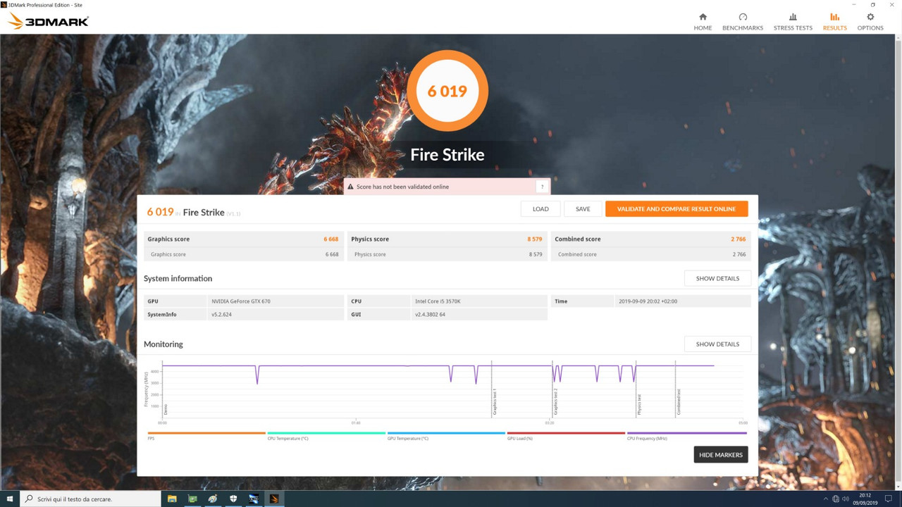Click the Physics test marker
This screenshot has height=507, width=902.
pyautogui.click(x=638, y=405)
